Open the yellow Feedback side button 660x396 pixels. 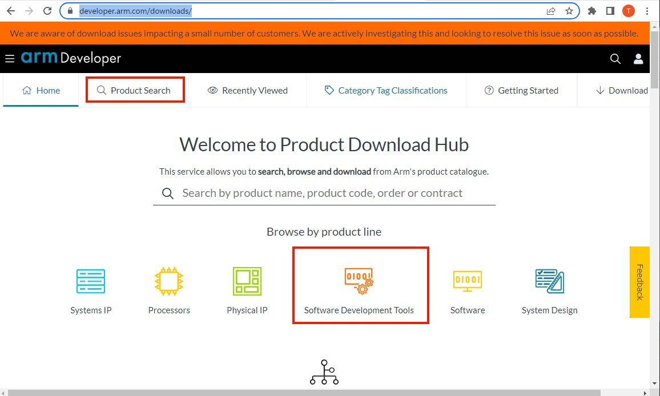(x=639, y=282)
